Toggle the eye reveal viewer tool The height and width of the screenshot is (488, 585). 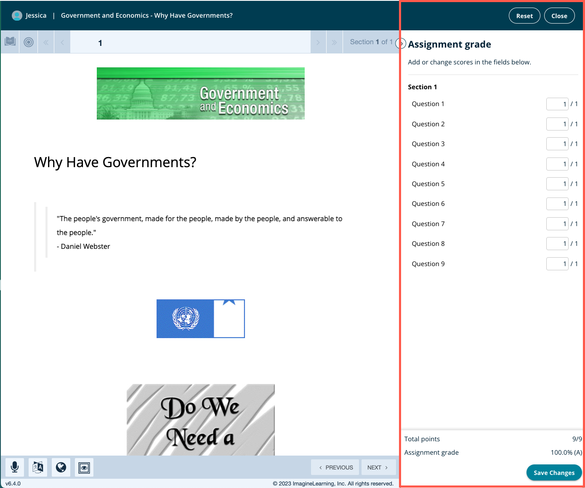pyautogui.click(x=84, y=467)
